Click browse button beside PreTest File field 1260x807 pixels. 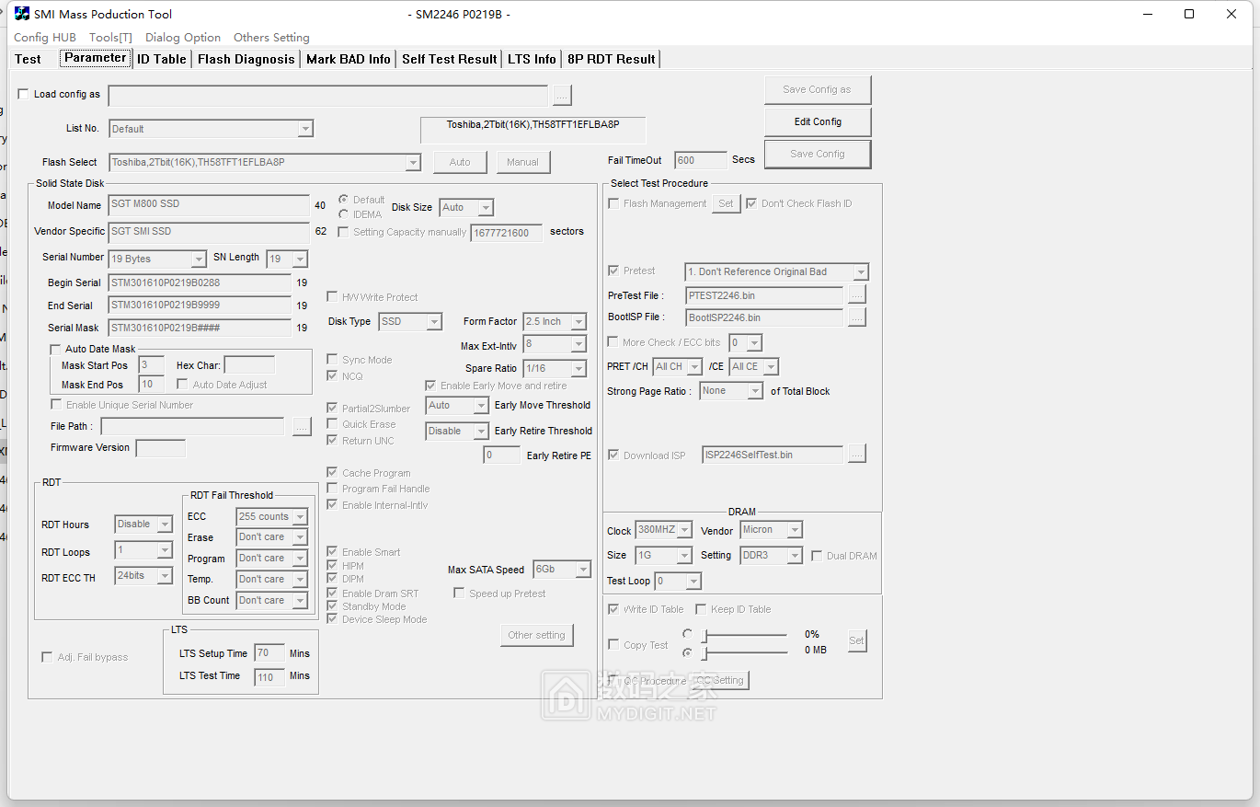[x=856, y=295]
